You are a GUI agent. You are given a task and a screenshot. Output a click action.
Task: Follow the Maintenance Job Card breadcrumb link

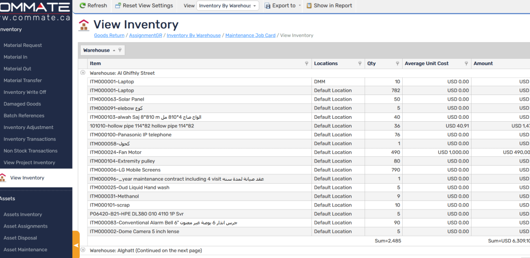(x=250, y=36)
